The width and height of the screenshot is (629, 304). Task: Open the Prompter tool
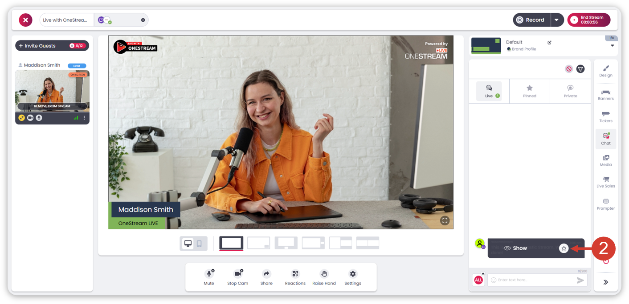pos(605,204)
